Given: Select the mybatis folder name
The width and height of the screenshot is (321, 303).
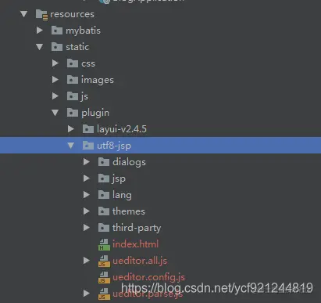Looking at the screenshot, I should [x=83, y=31].
